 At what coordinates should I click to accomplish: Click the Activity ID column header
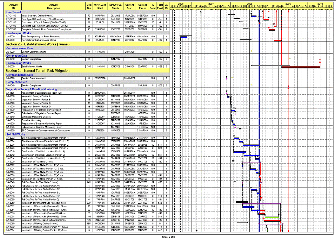click(14, 6)
